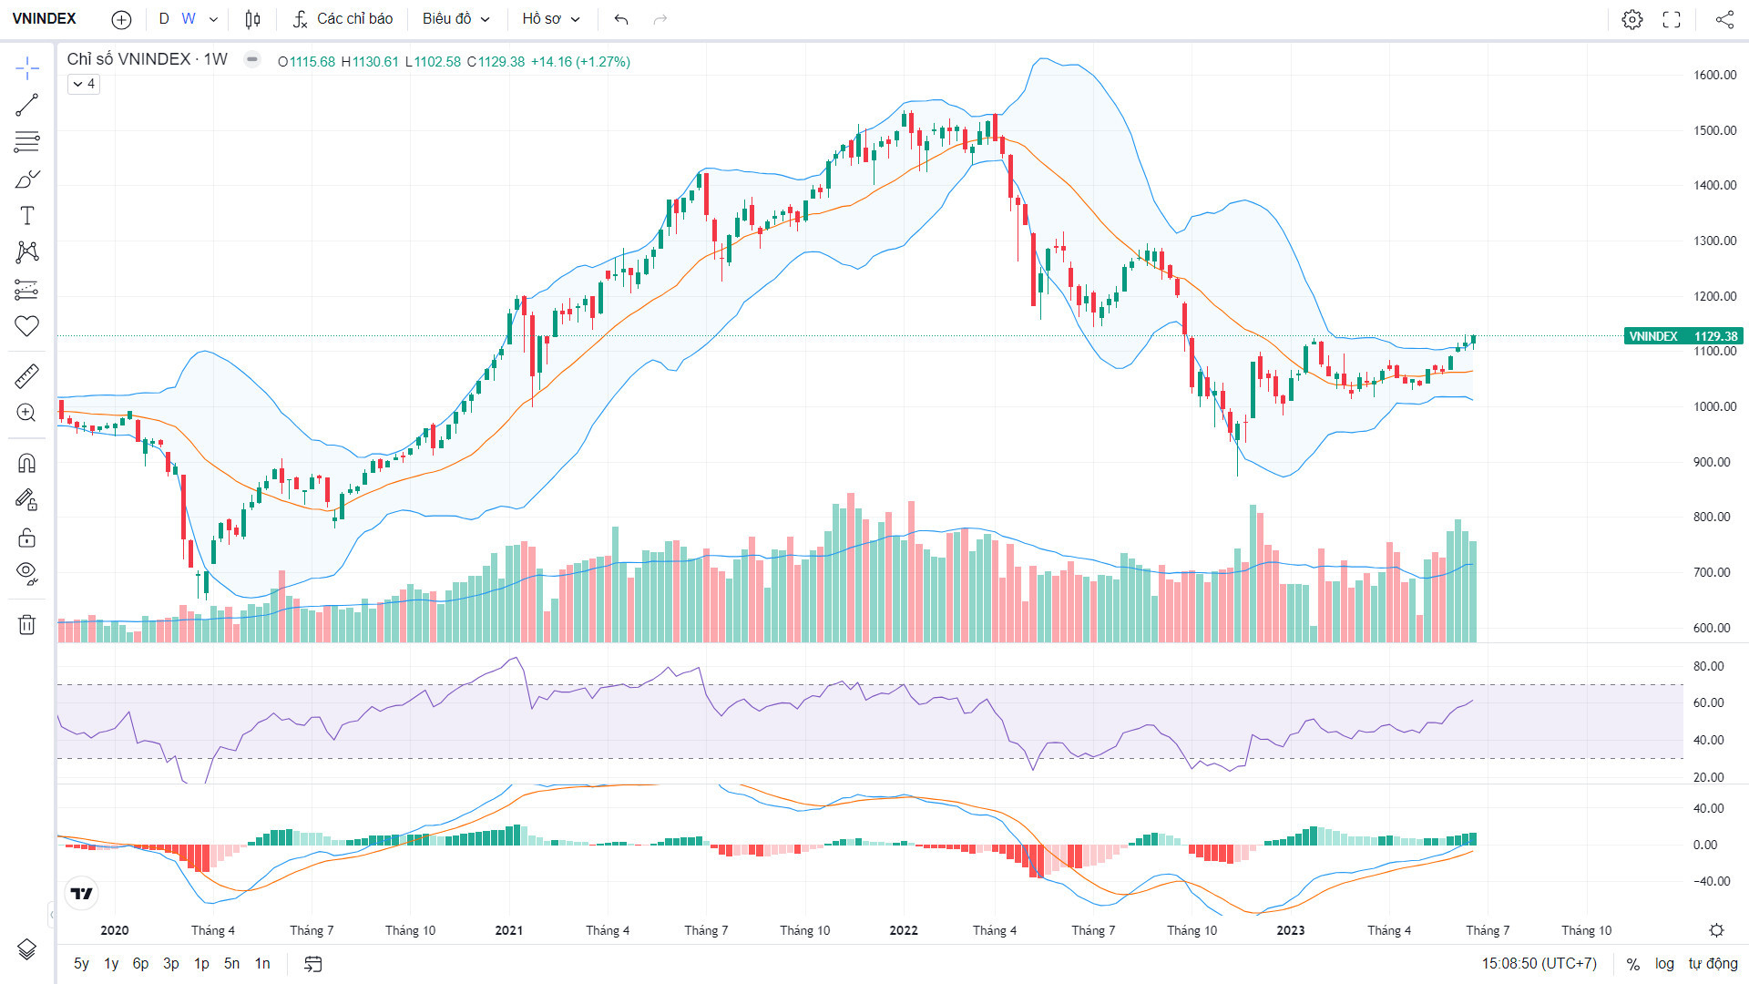Image resolution: width=1749 pixels, height=984 pixels.
Task: Delete all drawings with trash icon
Action: click(27, 625)
